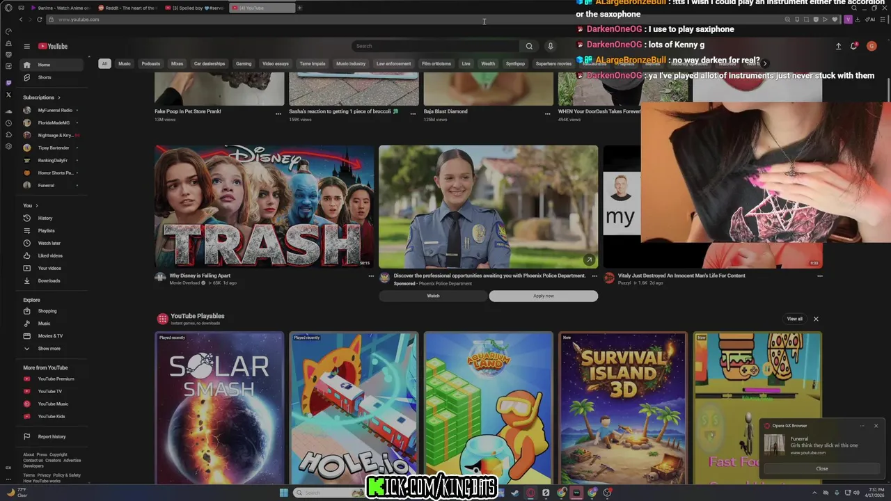Open Steam from the taskbar

point(515,493)
